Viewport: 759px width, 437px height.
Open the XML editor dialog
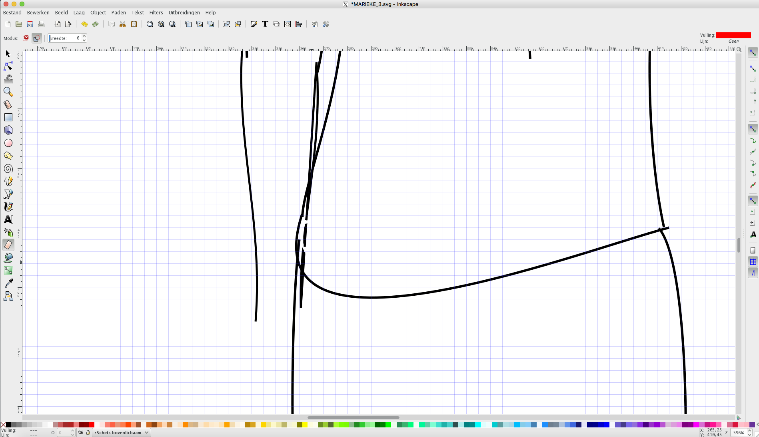[x=288, y=24]
